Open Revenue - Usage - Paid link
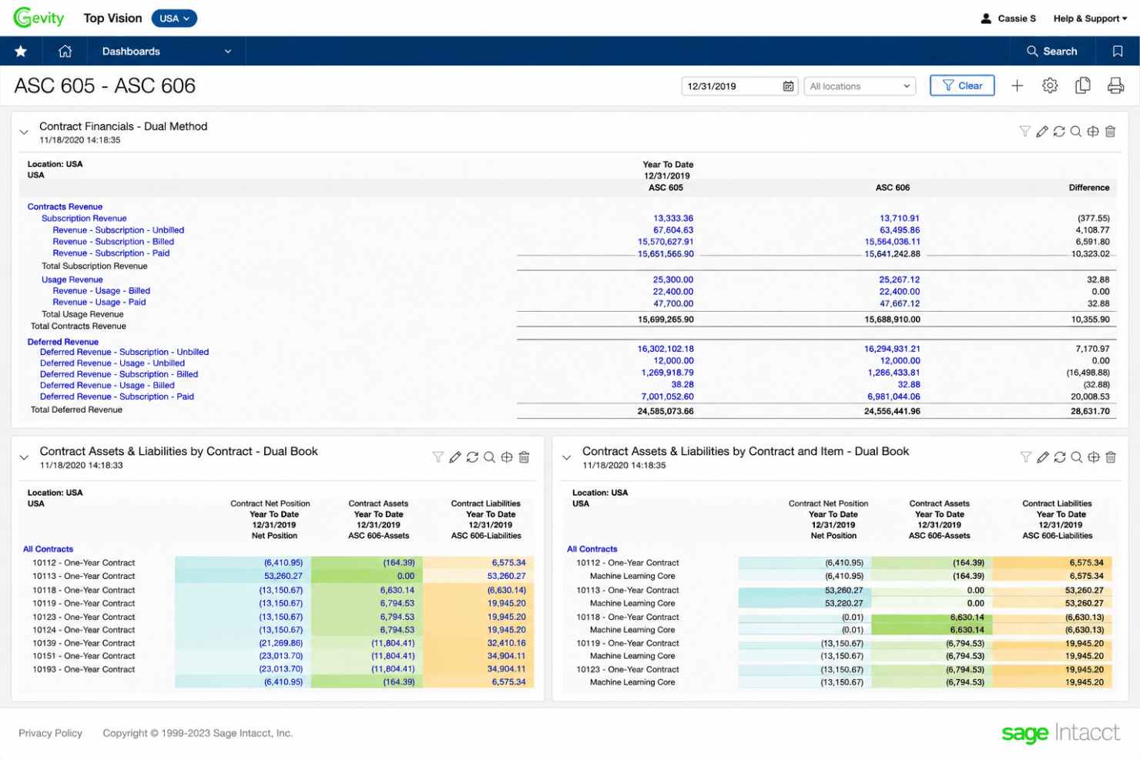The image size is (1140, 760). click(99, 302)
